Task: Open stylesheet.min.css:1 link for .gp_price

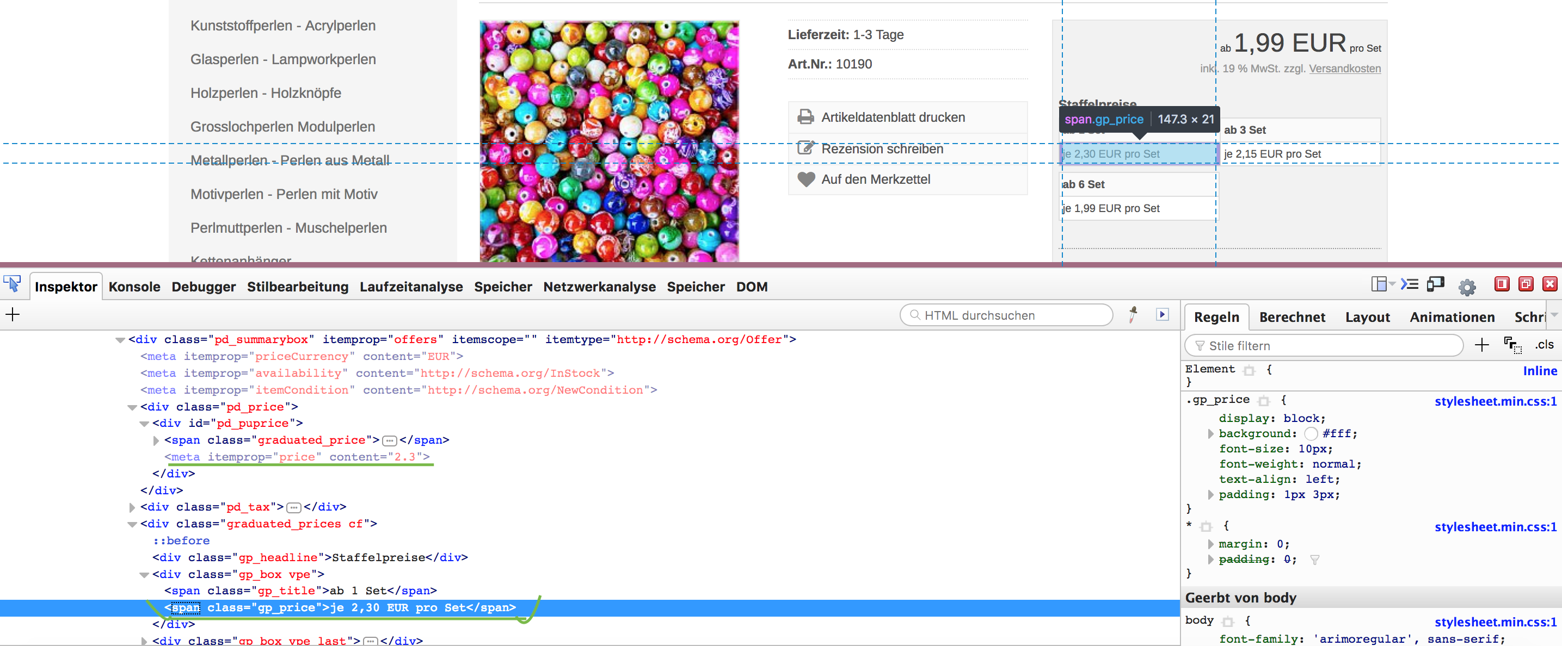Action: point(1495,401)
